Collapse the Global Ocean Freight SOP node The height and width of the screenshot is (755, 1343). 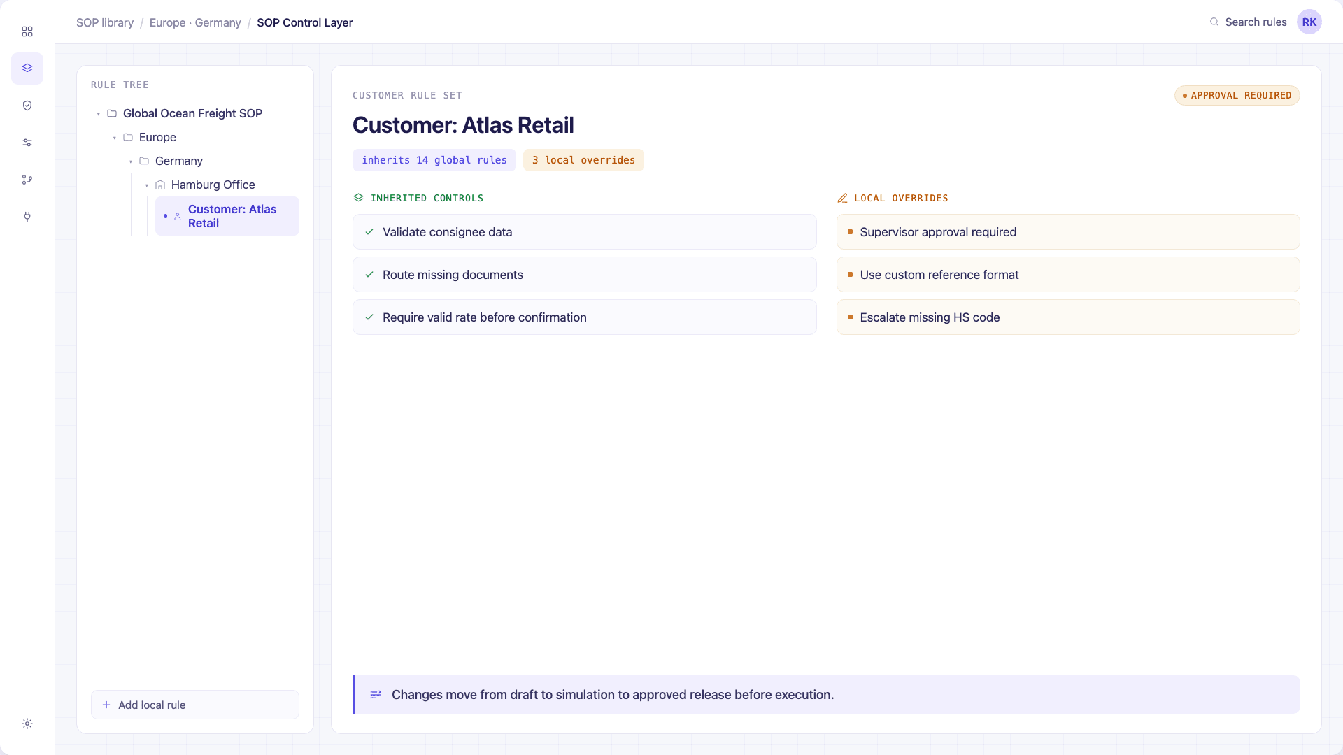click(x=99, y=114)
